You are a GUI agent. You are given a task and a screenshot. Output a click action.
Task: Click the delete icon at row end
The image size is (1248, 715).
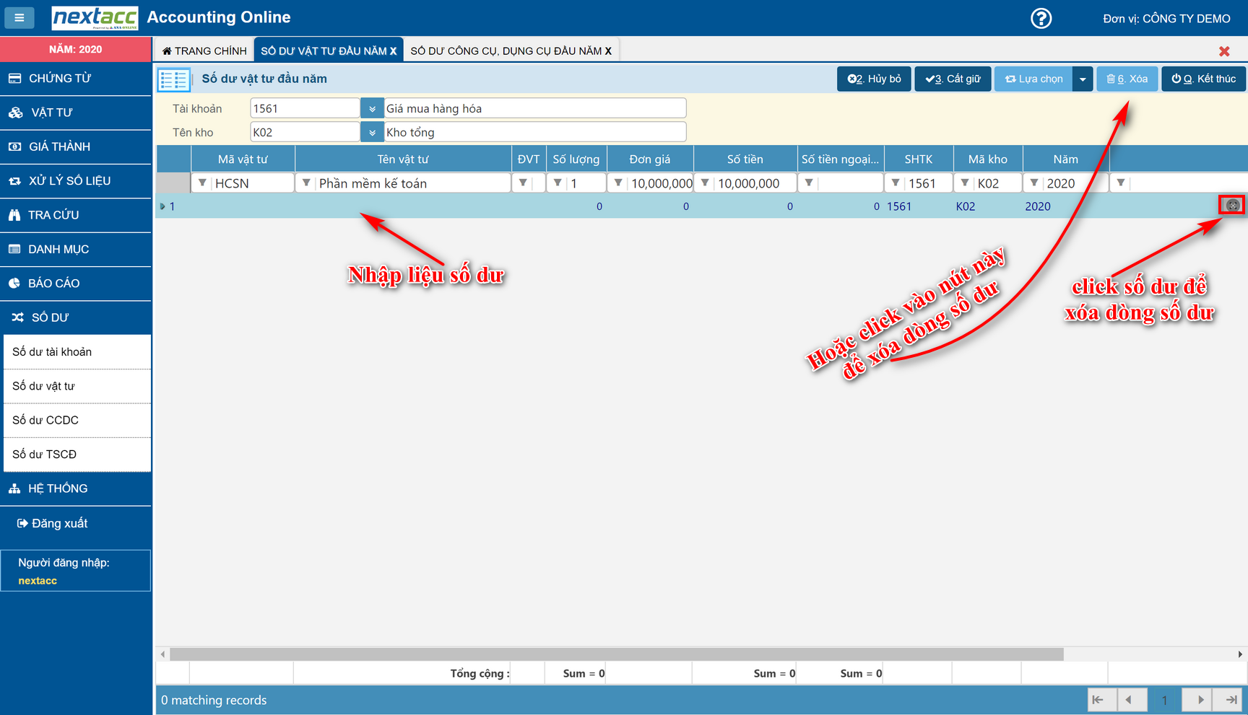1232,206
